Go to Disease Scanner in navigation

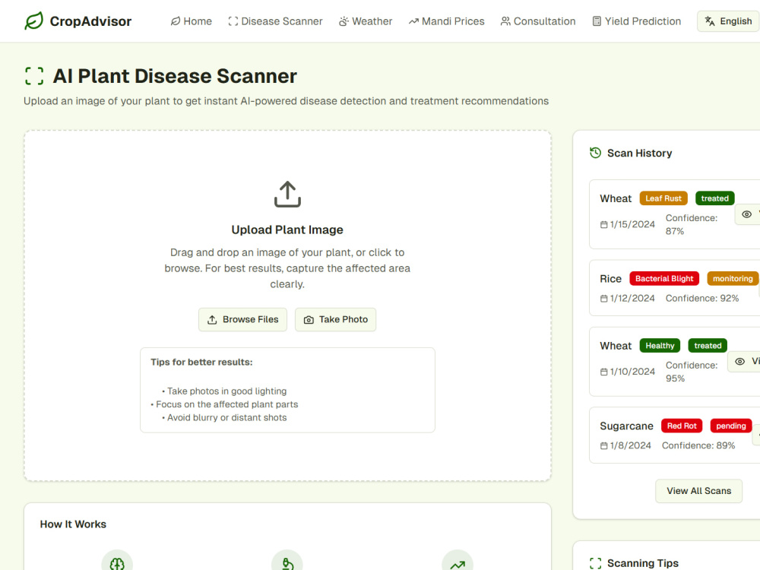click(275, 21)
